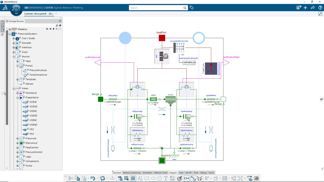Collapse the Pumps node
Screen dimensions: 324x182
click(x=18, y=66)
